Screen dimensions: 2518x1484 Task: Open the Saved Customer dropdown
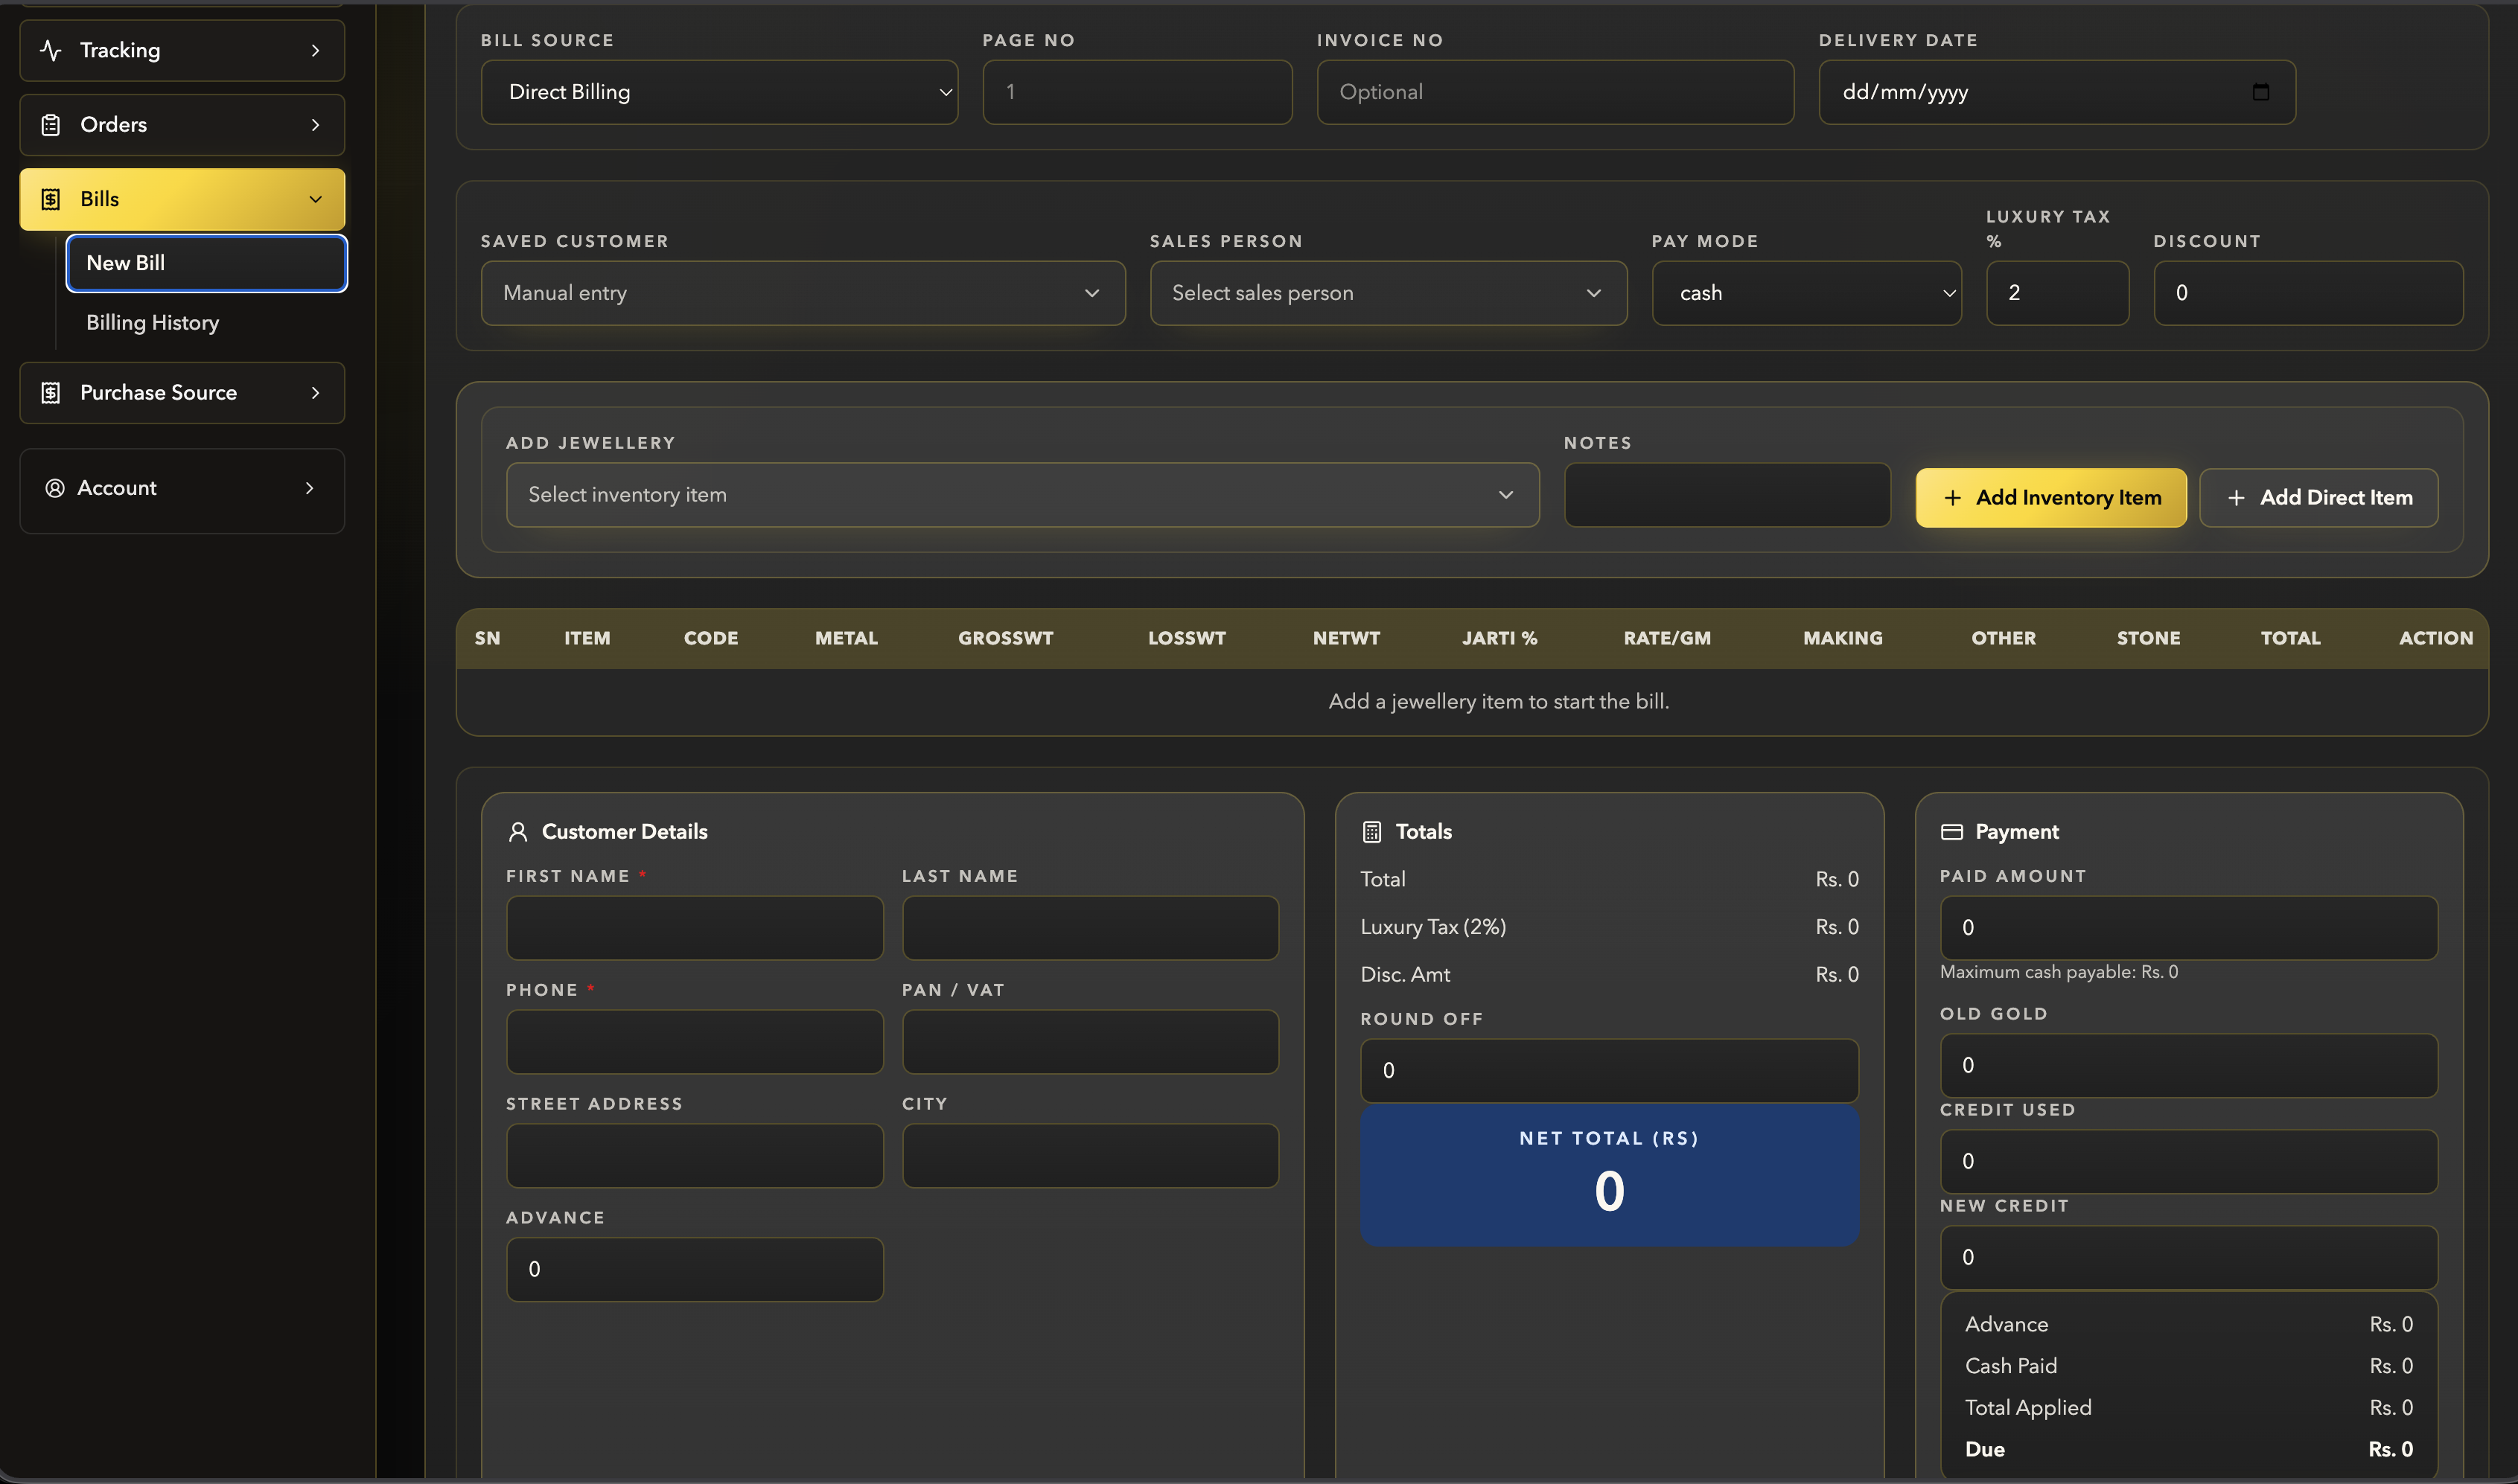(x=803, y=293)
